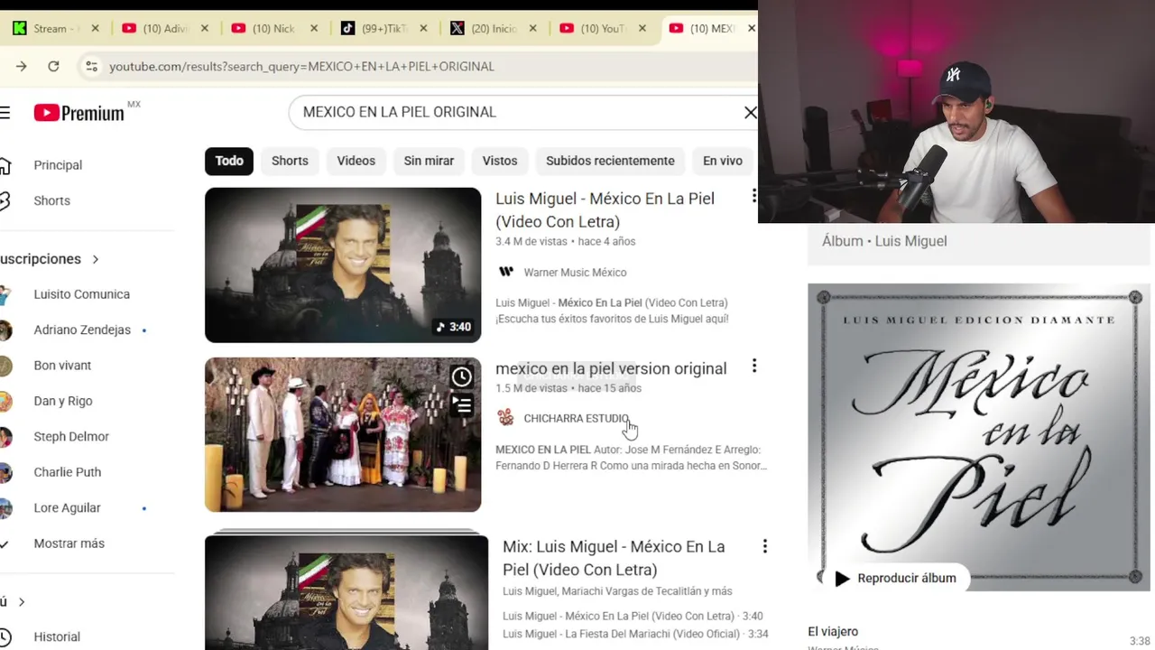Open the Mix playlist thumbnail

coord(346,593)
